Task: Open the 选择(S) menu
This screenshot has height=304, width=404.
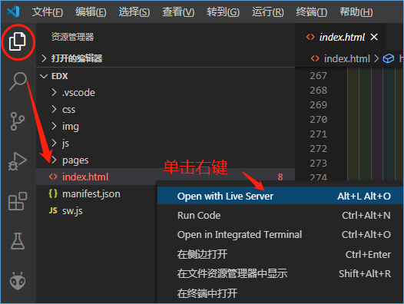Action: pyautogui.click(x=134, y=12)
